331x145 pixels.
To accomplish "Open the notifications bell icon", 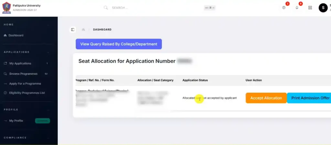I will click(297, 8).
